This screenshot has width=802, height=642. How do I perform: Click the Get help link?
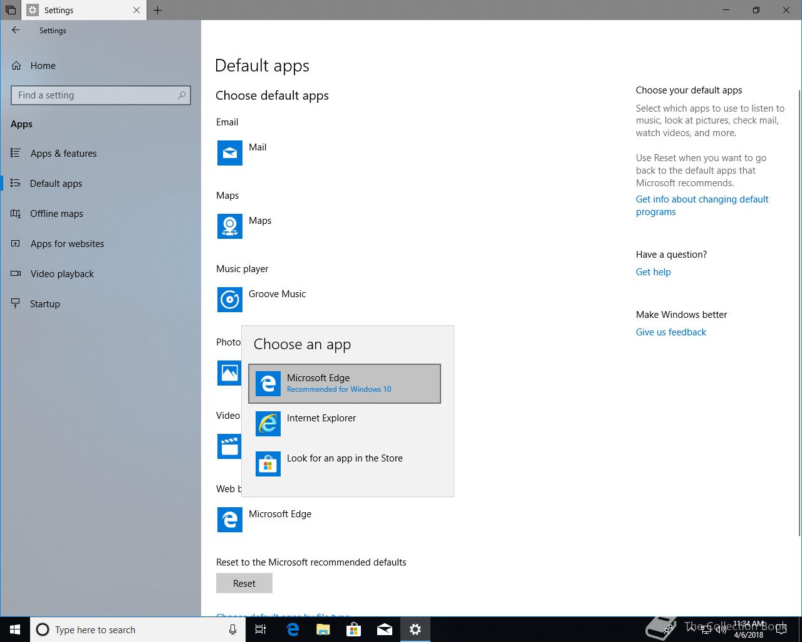coord(654,272)
